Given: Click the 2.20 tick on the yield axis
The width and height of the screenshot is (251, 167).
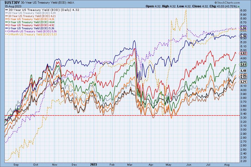Looking at the screenshot, I should click(x=243, y=161).
